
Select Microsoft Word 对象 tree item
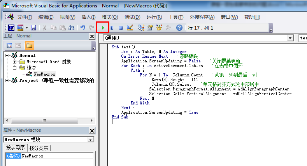click(x=49, y=62)
